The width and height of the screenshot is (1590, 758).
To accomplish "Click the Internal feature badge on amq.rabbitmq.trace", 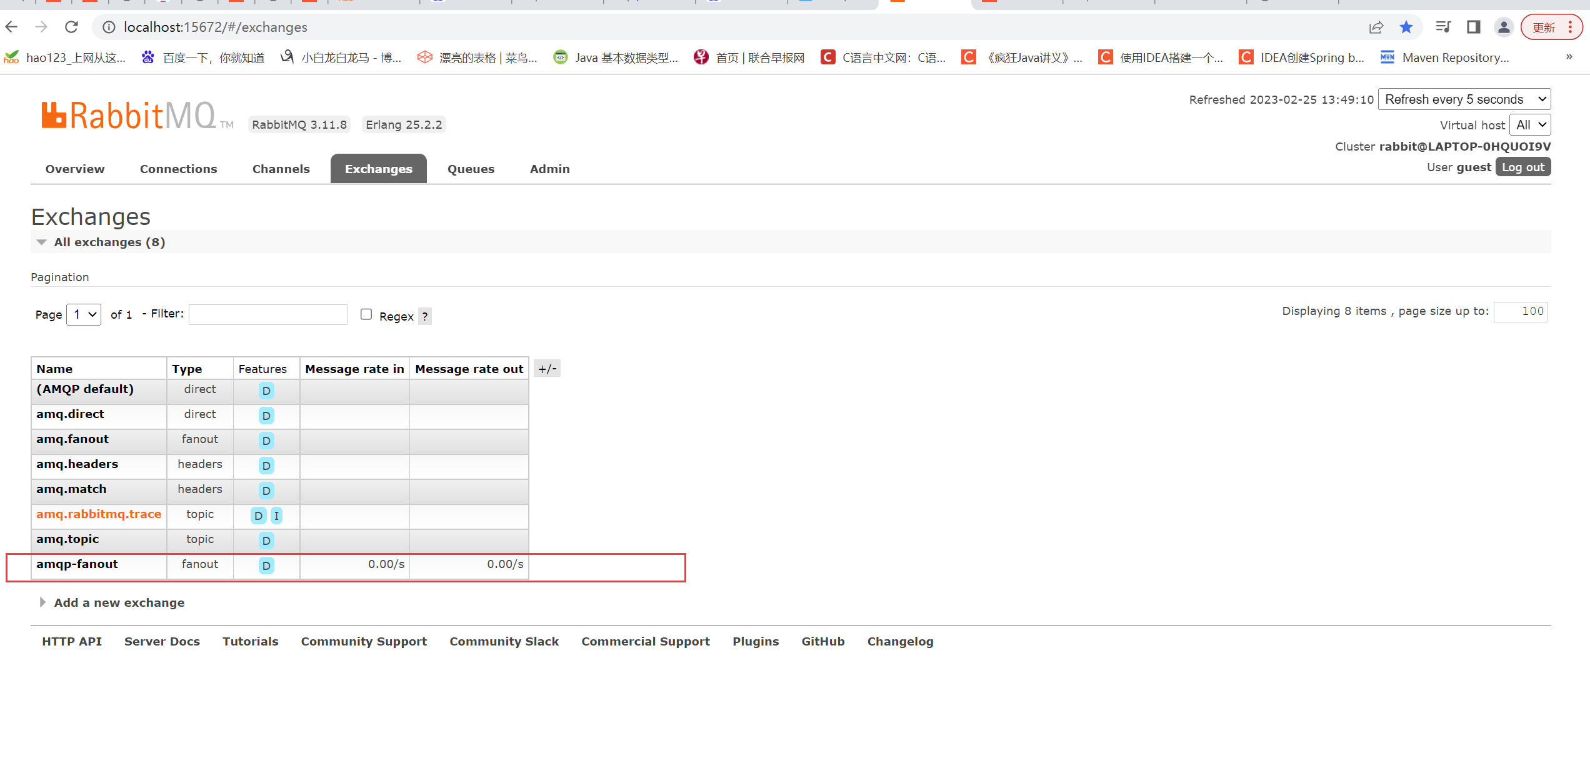I will point(276,516).
